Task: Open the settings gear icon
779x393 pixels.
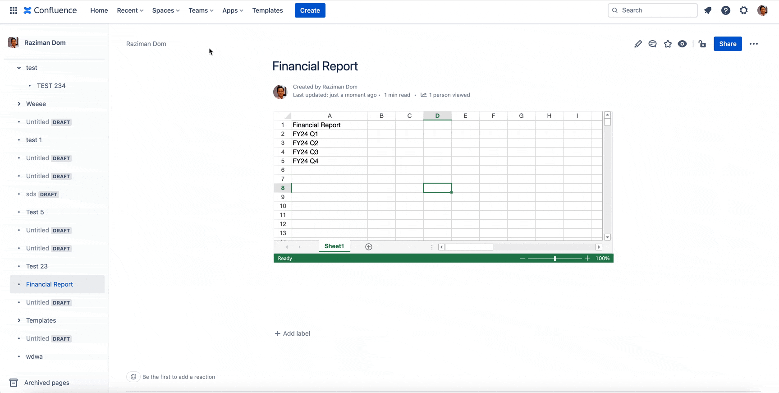Action: click(x=743, y=10)
